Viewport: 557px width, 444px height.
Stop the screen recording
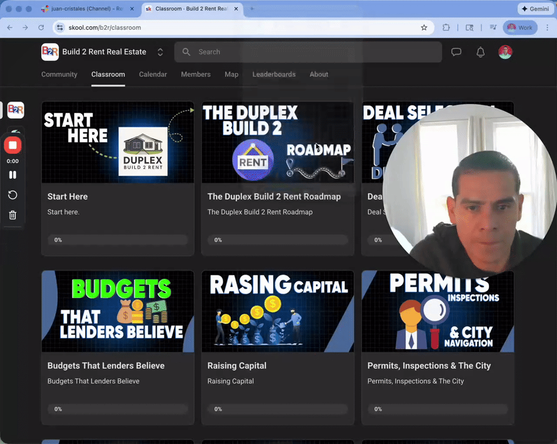point(13,145)
